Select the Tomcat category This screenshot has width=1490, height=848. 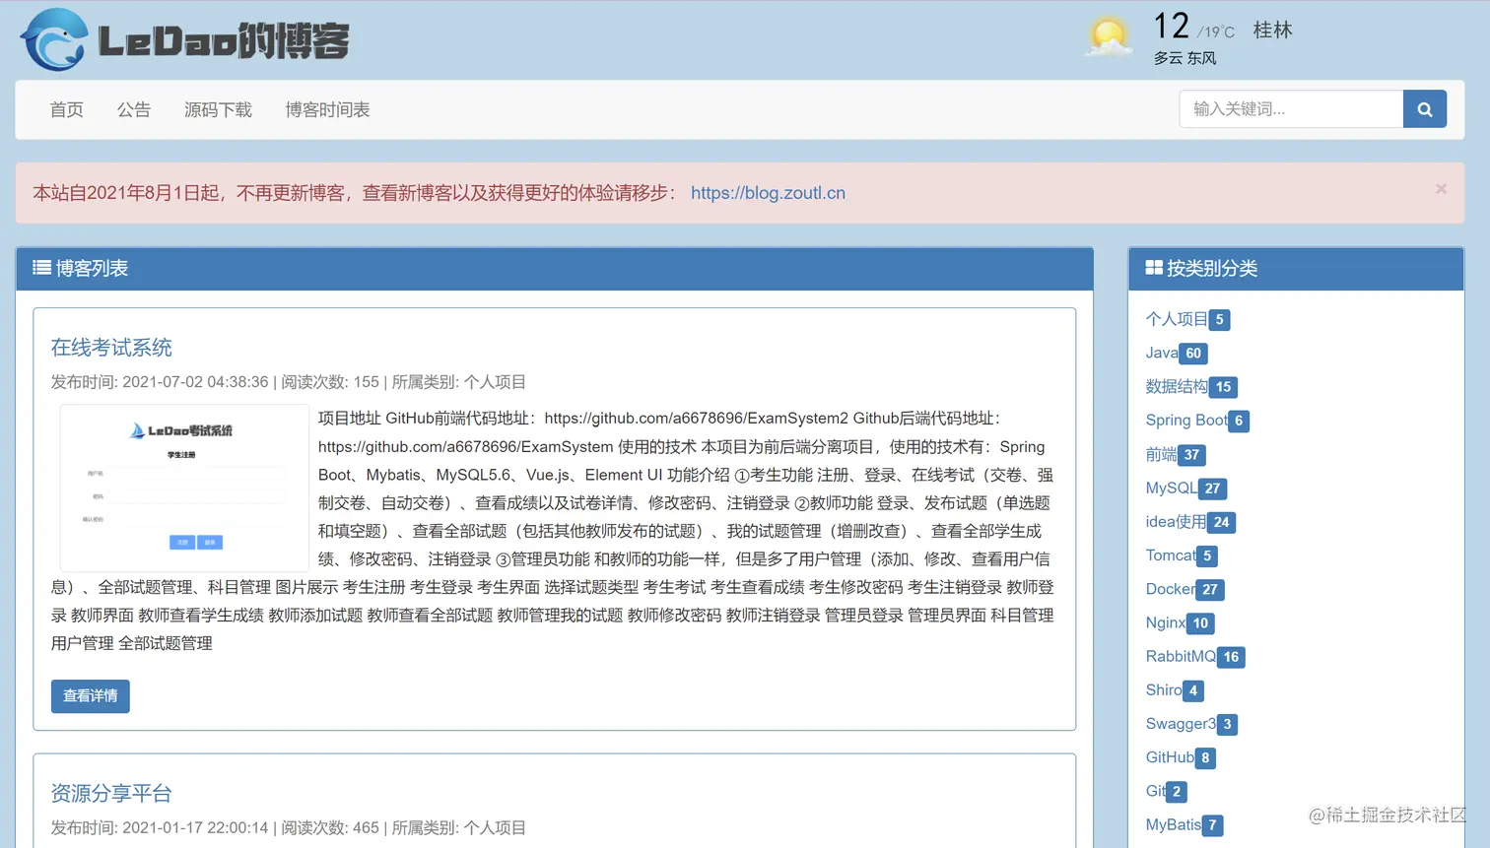pyautogui.click(x=1171, y=555)
